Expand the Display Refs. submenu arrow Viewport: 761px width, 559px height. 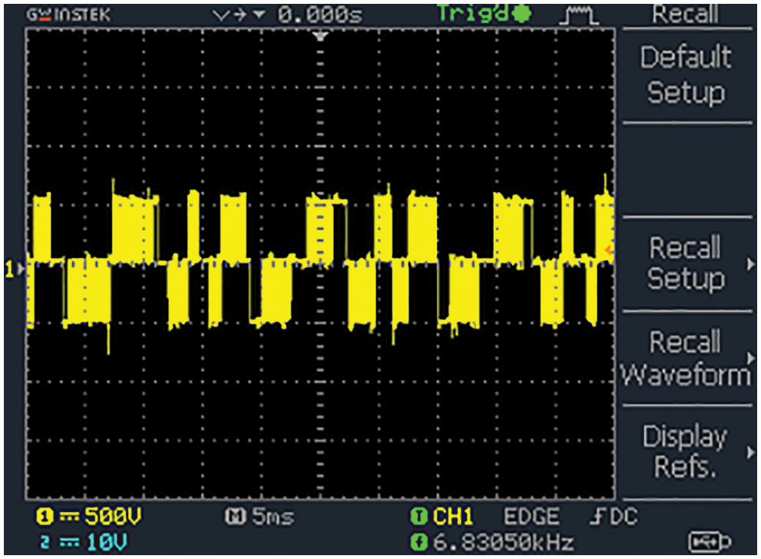pos(750,452)
